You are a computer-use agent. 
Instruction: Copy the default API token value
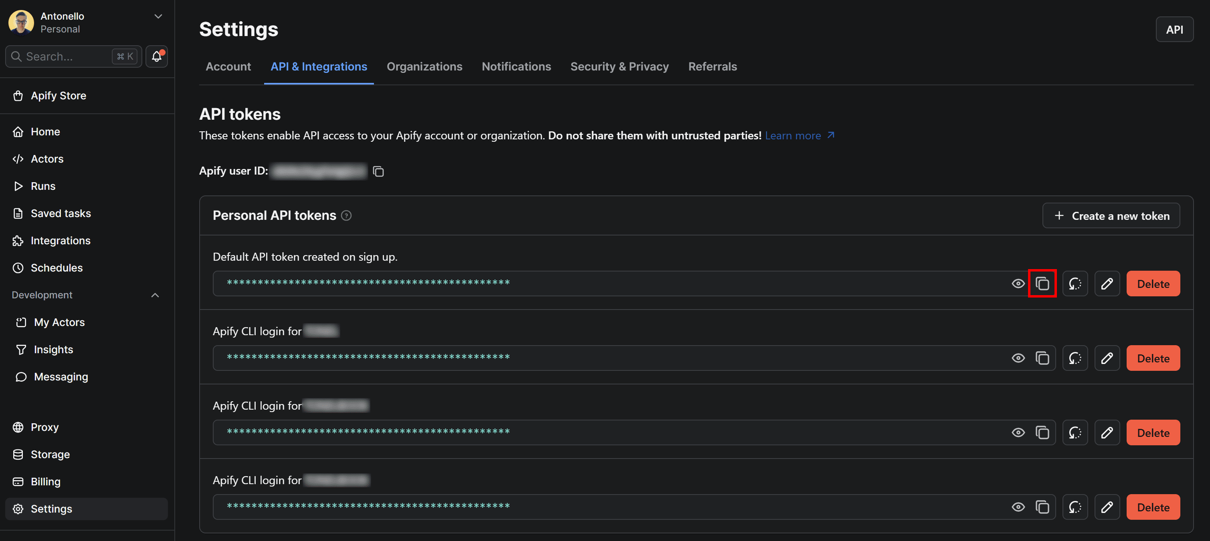click(x=1043, y=284)
